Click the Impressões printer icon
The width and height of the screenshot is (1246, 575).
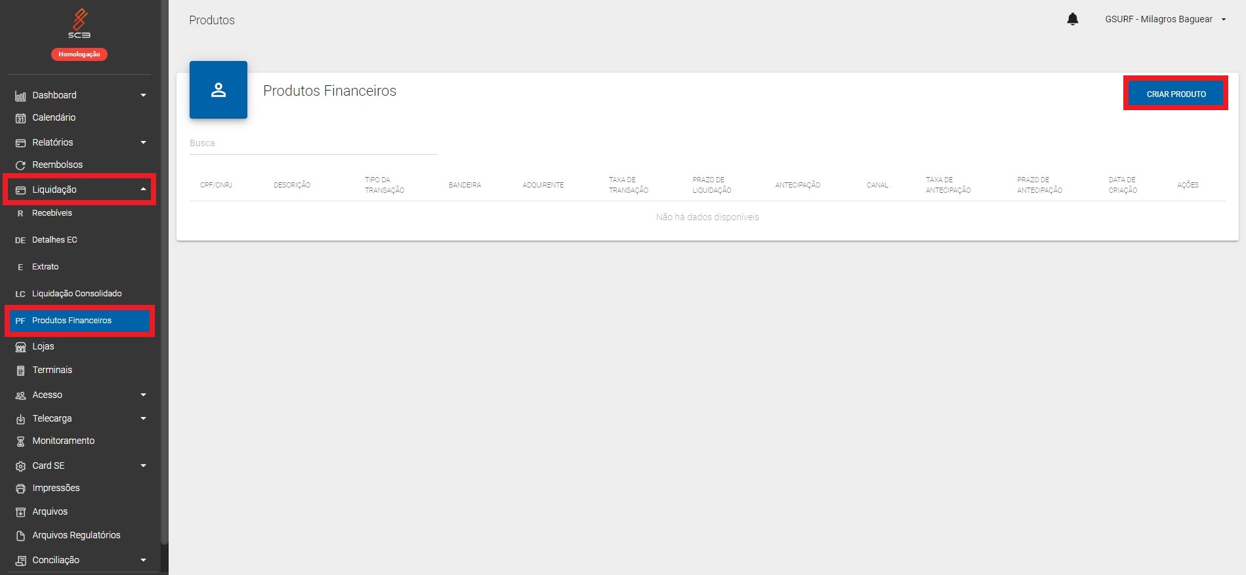20,488
